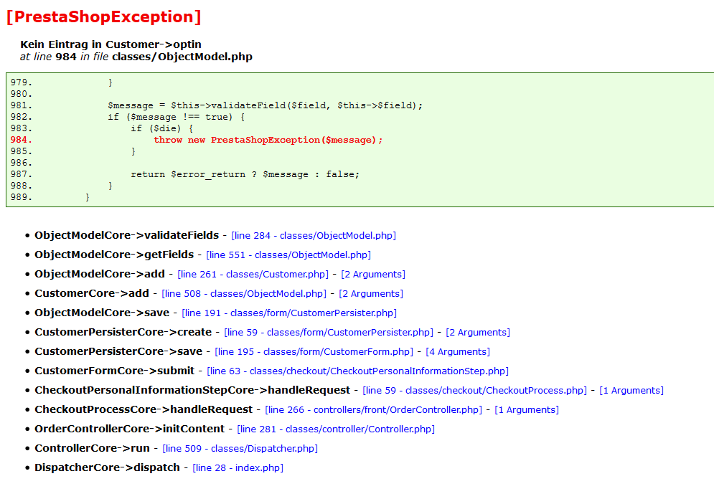Screen dimensions: 714x499
Task: Open link 'line 28 - index.php'
Action: point(238,467)
